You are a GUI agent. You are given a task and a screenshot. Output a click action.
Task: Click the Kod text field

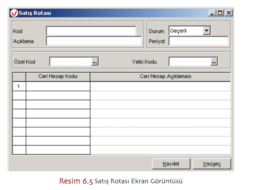tap(91, 31)
